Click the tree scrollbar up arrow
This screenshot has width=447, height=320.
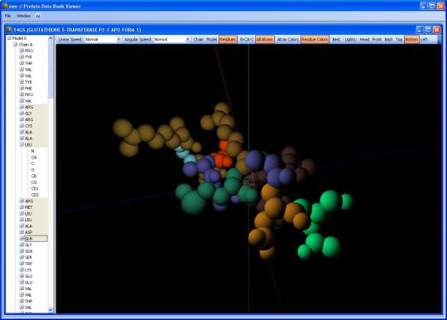50,38
